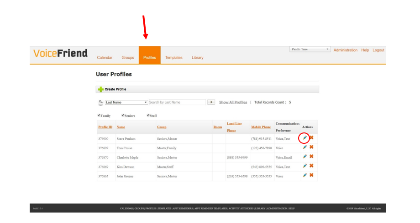420x223 pixels.
Task: Click the VoiceFriend logo
Action: pyautogui.click(x=61, y=53)
